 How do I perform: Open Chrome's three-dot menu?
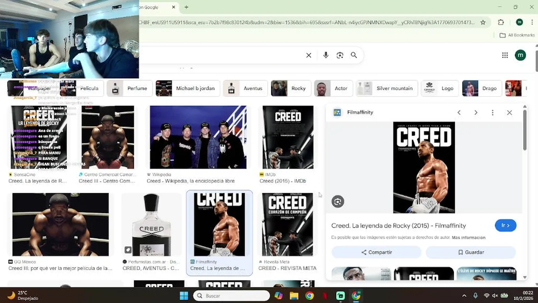click(x=531, y=22)
